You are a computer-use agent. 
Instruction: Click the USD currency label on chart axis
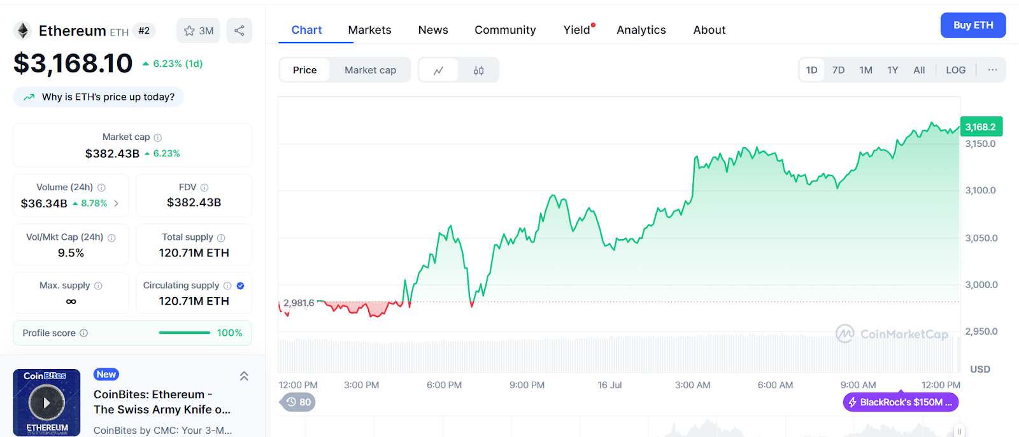coord(980,369)
